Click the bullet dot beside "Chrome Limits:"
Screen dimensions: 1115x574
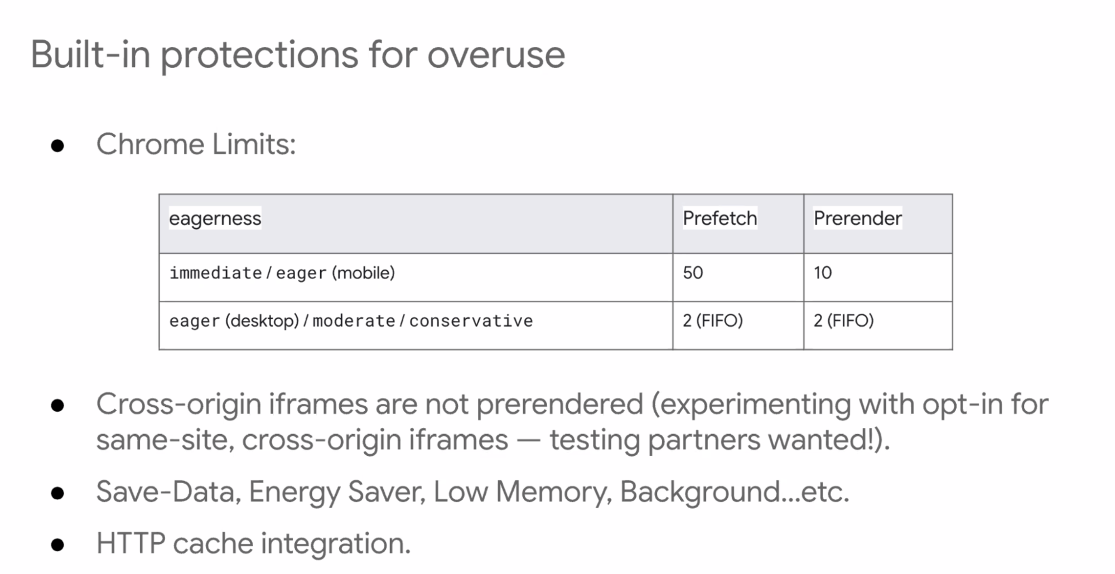pyautogui.click(x=57, y=146)
